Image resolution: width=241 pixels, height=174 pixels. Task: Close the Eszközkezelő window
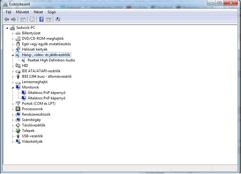click(x=231, y=3)
